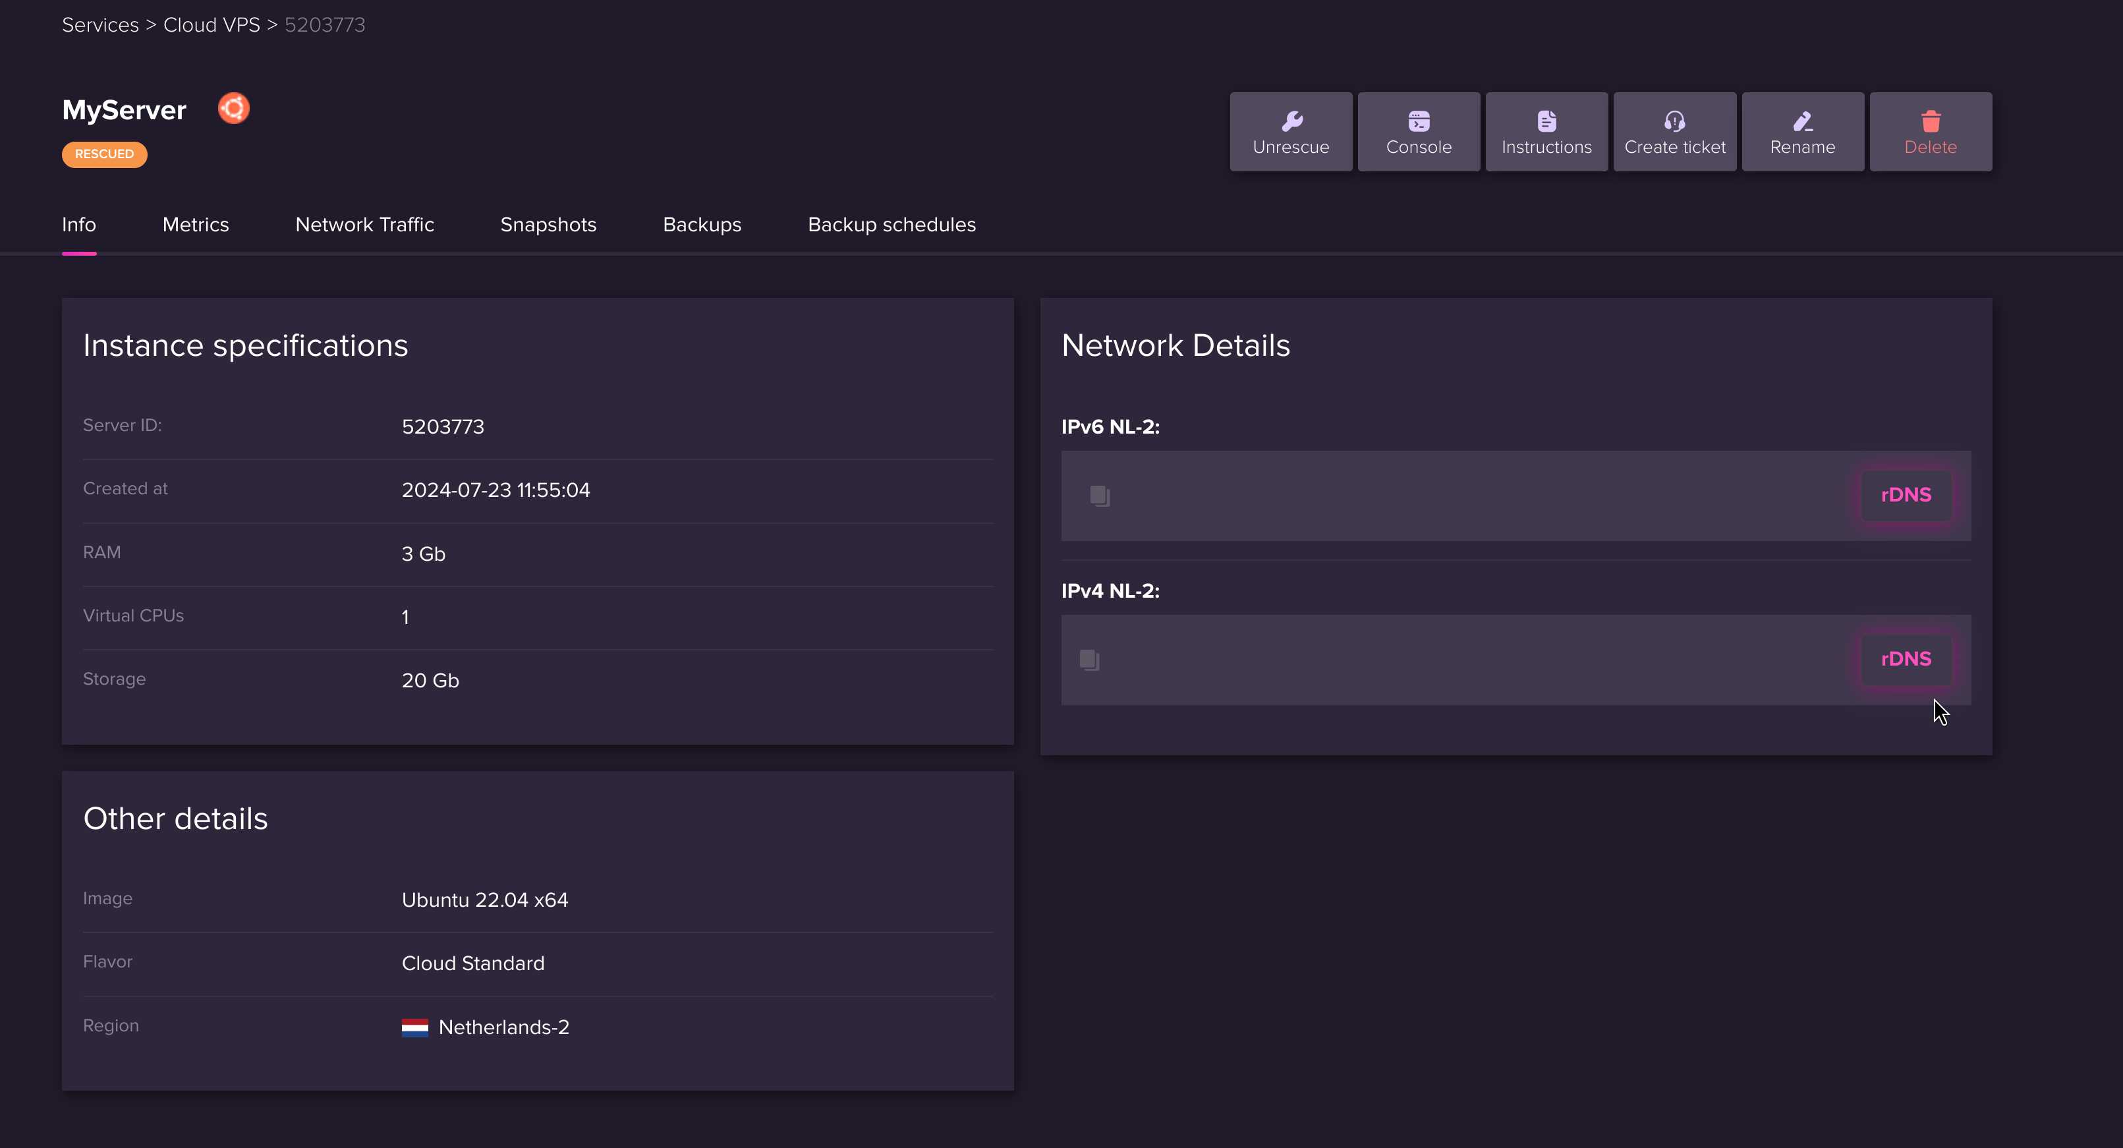
Task: Click the Server ID input field
Action: point(439,424)
